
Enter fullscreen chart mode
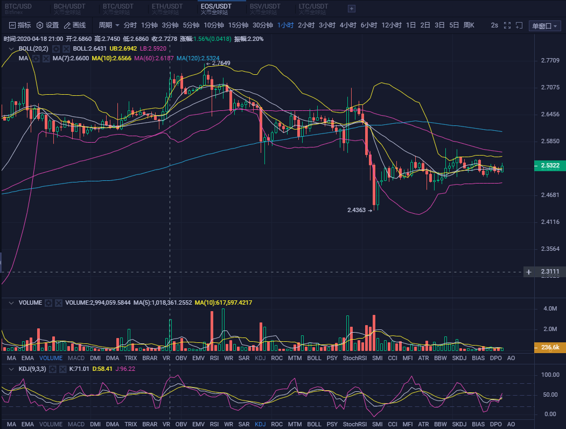[x=507, y=25]
